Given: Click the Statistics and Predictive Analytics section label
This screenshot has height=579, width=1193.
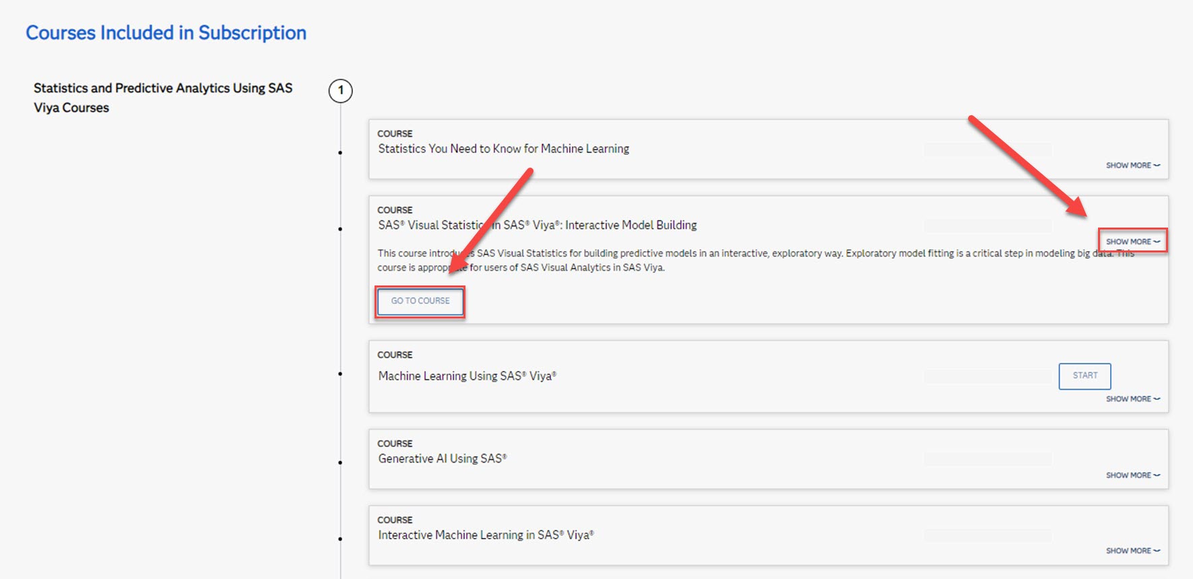Looking at the screenshot, I should (x=163, y=98).
